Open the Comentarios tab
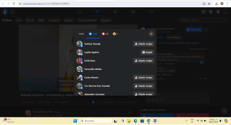 coord(174,38)
